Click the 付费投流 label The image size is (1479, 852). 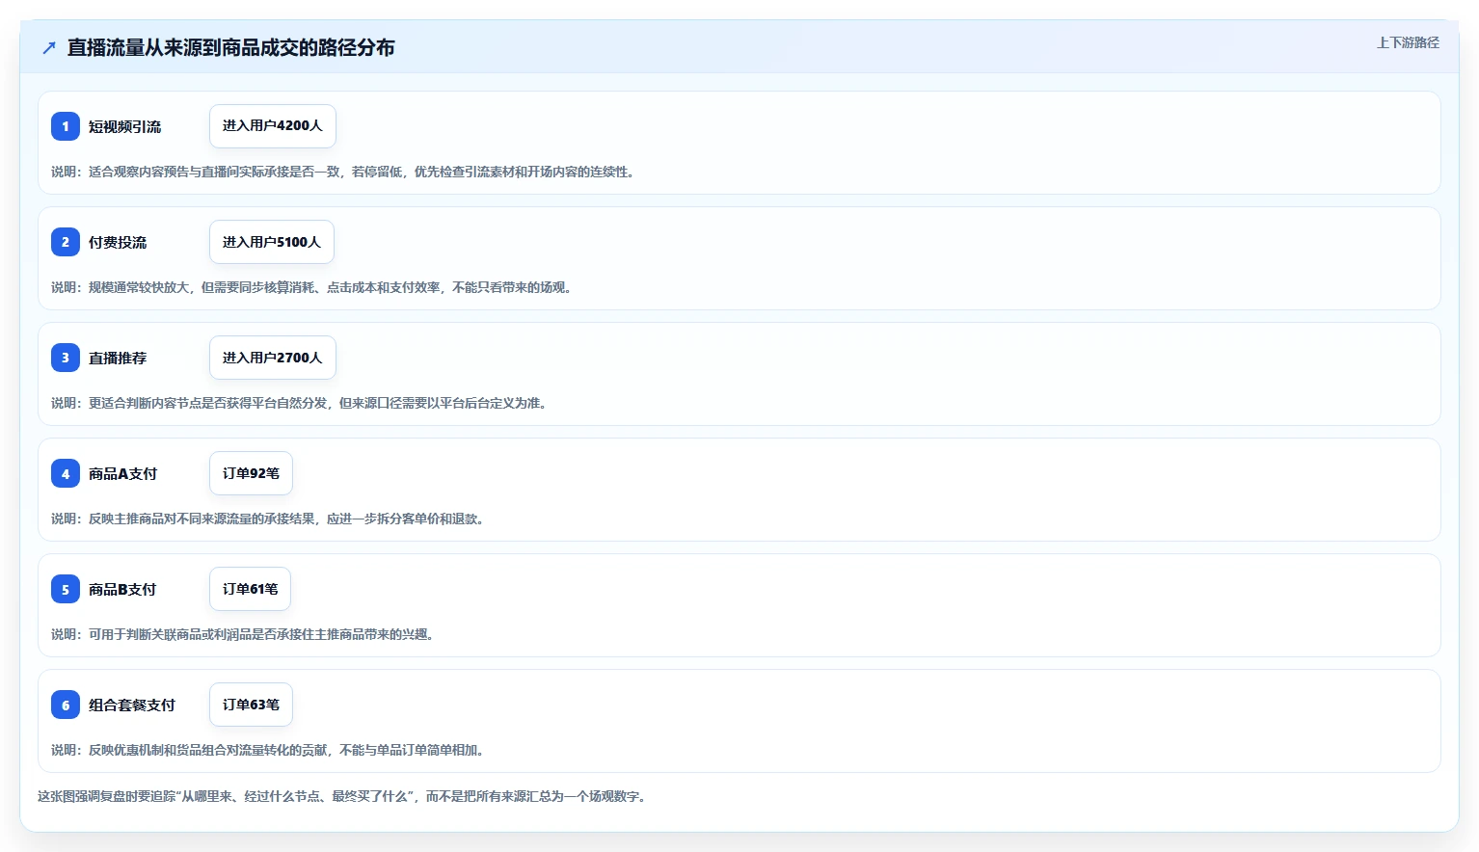point(118,242)
